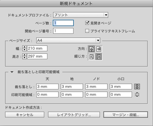Click the 印刷可能領域 ノド field
Image resolution: width=153 pixels, height=126 pixels.
(x=96, y=94)
